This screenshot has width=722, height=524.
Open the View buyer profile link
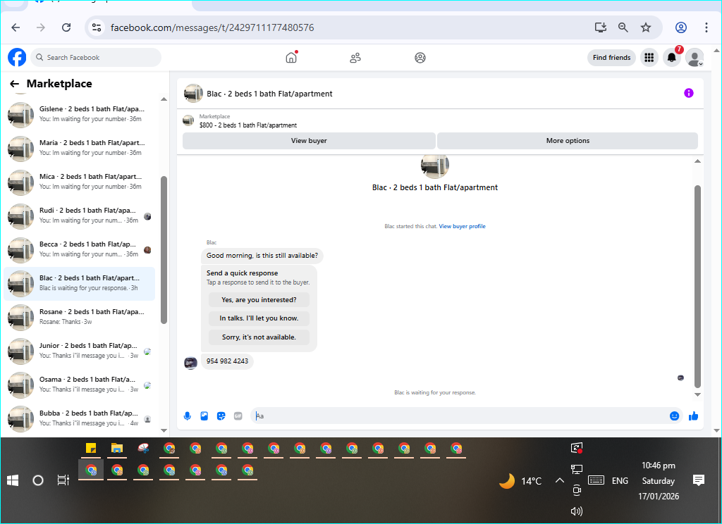462,226
